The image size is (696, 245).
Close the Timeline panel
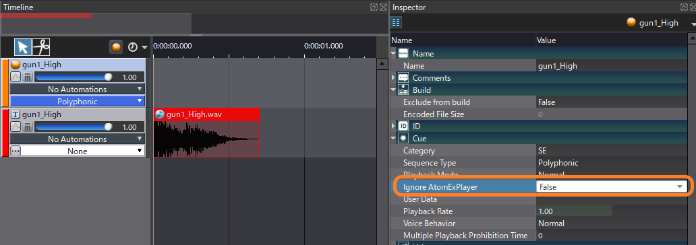pyautogui.click(x=383, y=7)
